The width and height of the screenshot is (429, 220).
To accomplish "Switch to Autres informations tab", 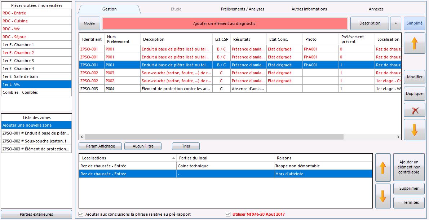I will click(309, 9).
